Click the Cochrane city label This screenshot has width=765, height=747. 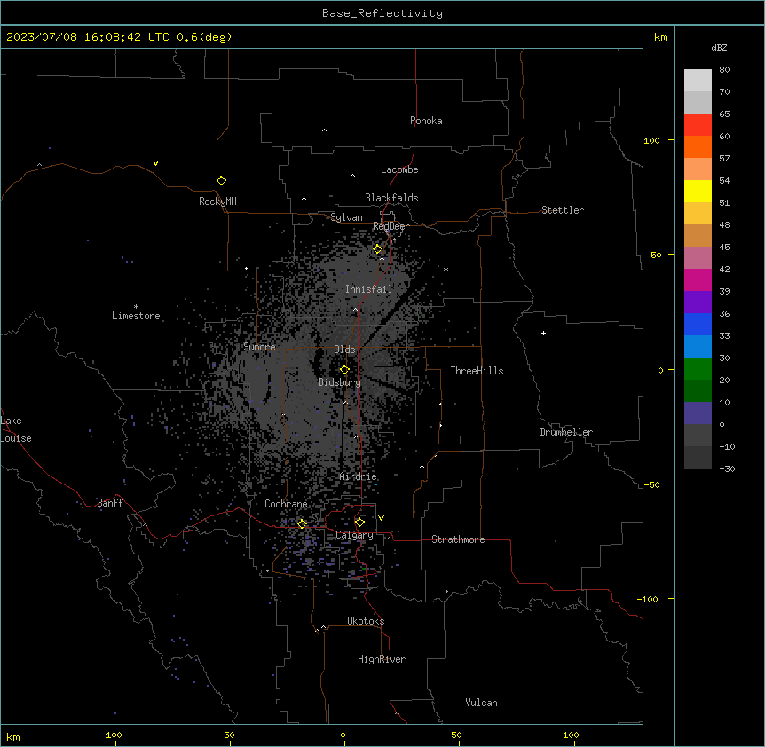click(286, 504)
